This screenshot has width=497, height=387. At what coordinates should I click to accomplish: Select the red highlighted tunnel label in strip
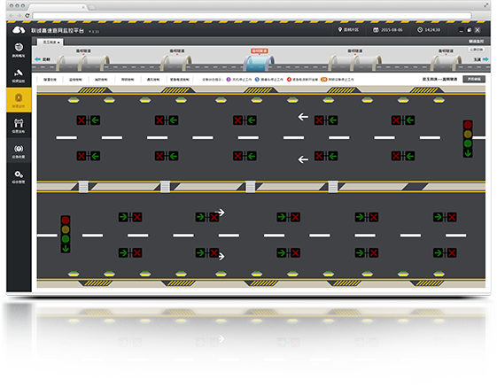[260, 50]
